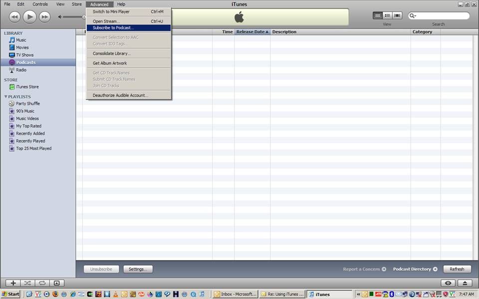Toggle shuffle mode
Image resolution: width=479 pixels, height=299 pixels.
(27, 283)
